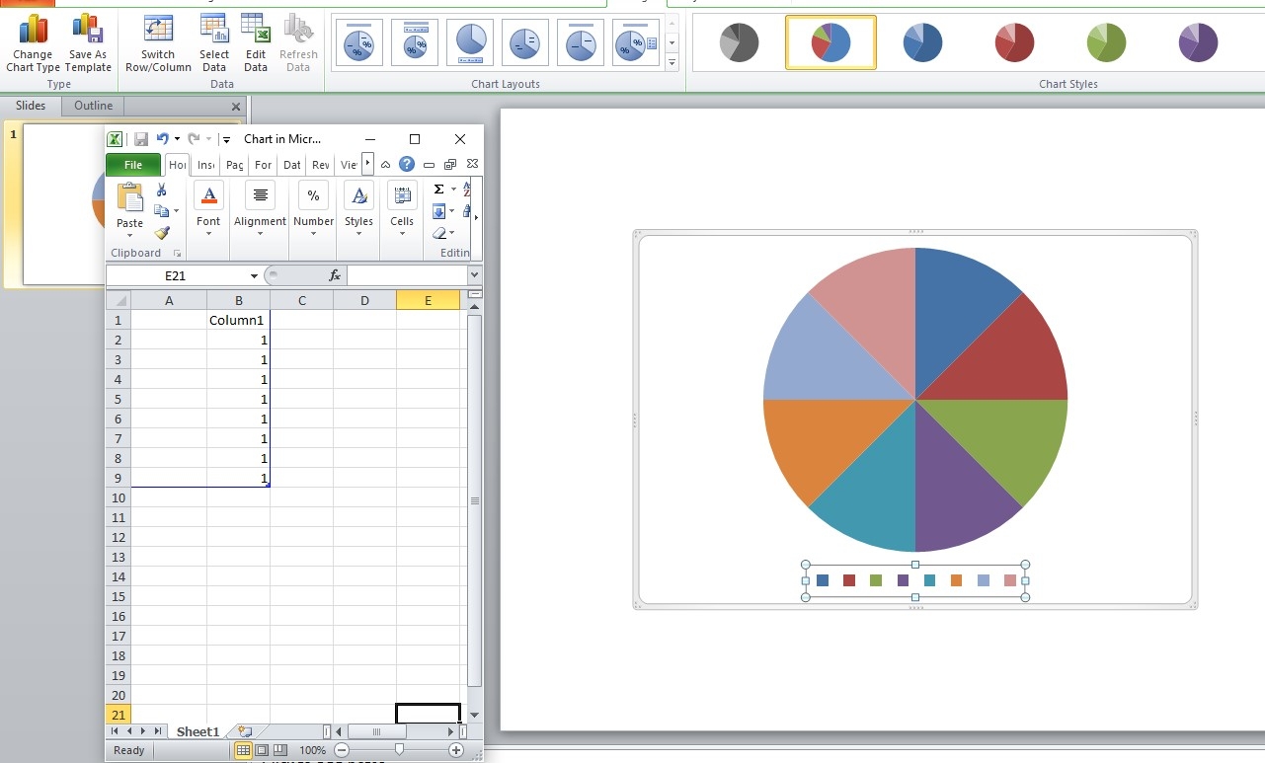This screenshot has width=1265, height=763.
Task: Switch to the Outline tab
Action: pos(94,106)
